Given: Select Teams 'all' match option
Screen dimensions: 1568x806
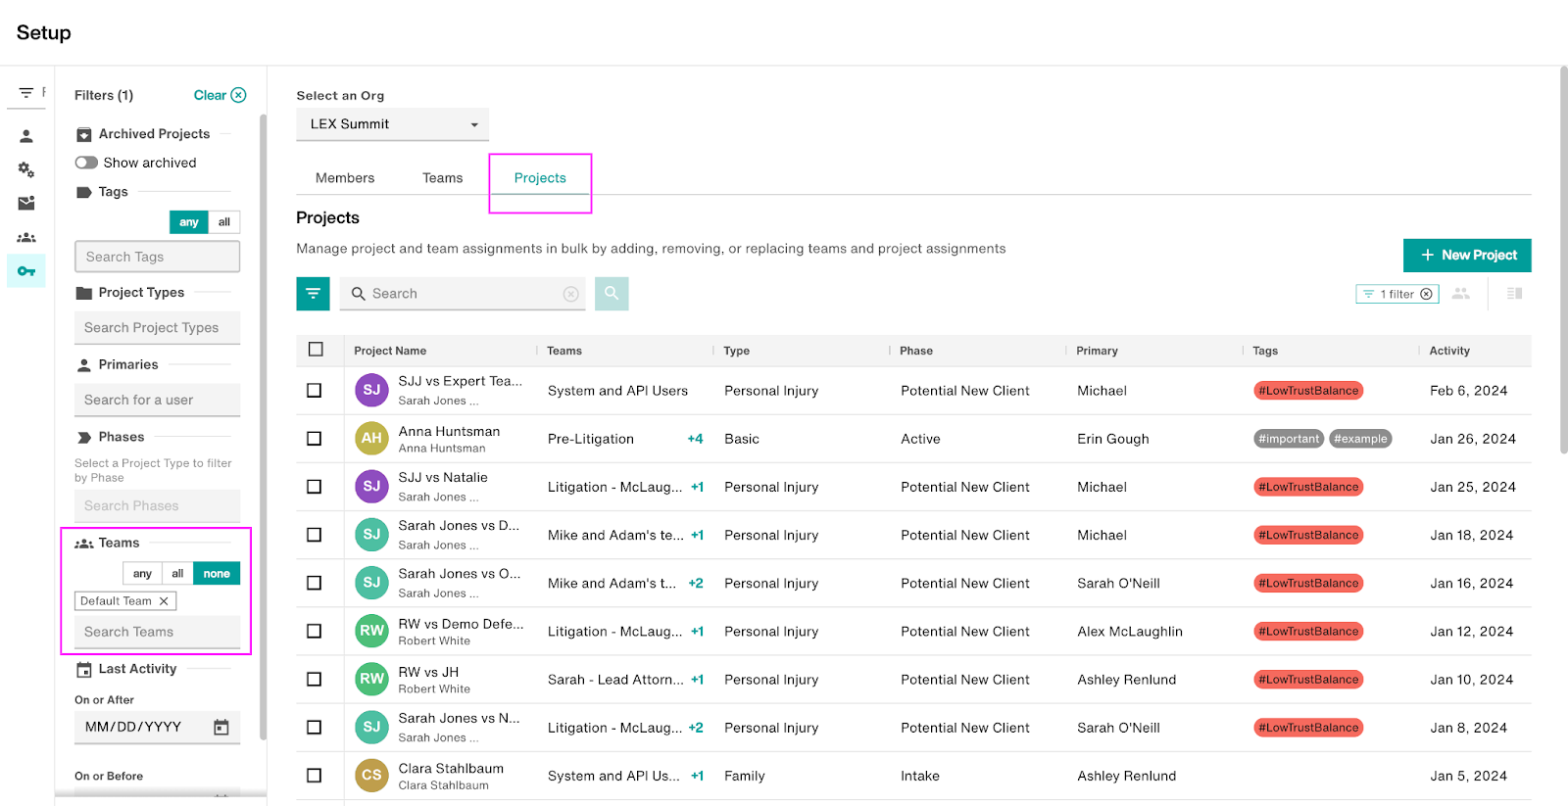Looking at the screenshot, I should pos(177,574).
